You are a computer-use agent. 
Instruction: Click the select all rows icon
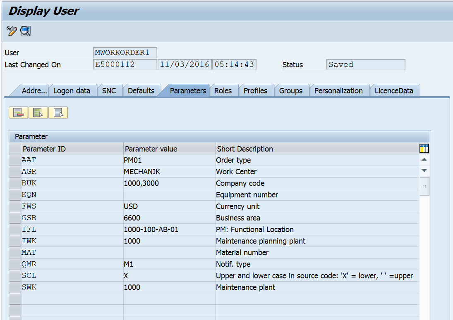[x=38, y=112]
